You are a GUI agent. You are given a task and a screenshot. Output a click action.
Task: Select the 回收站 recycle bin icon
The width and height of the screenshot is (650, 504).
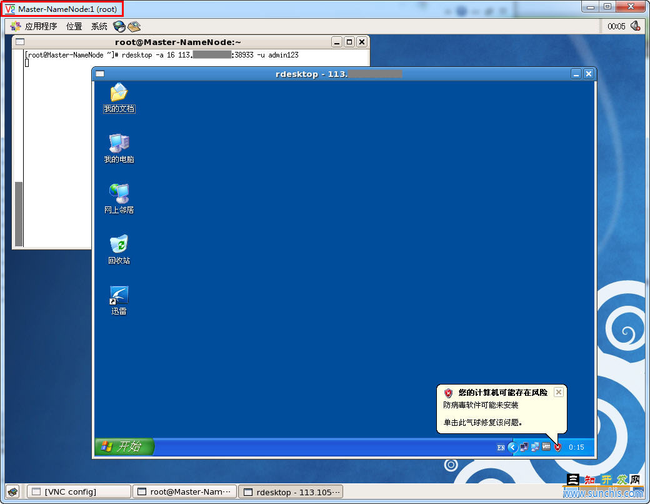(119, 249)
